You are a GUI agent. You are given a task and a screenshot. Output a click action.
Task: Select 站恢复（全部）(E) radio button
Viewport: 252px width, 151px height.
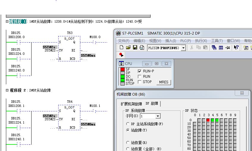click(x=128, y=149)
